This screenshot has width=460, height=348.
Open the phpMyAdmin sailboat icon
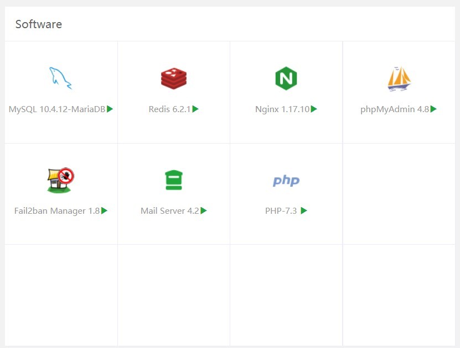[399, 78]
